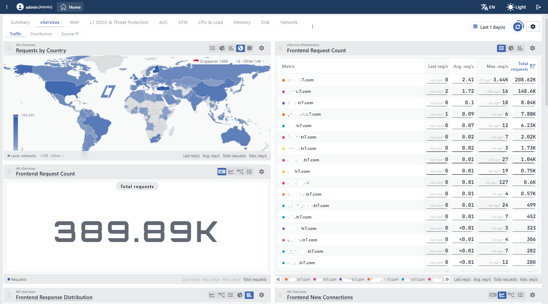Select table view in vService Distribution panel
Viewport: 548px width, 304px height.
pyautogui.click(x=501, y=48)
